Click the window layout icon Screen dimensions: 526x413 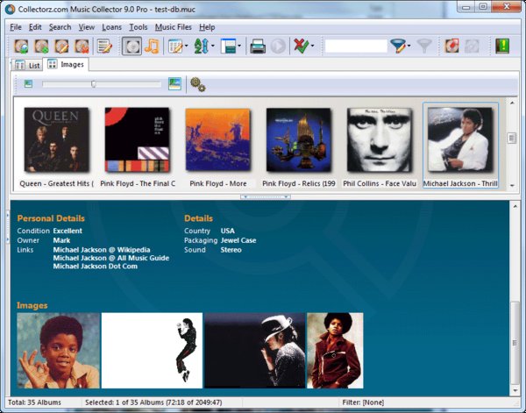pos(228,46)
